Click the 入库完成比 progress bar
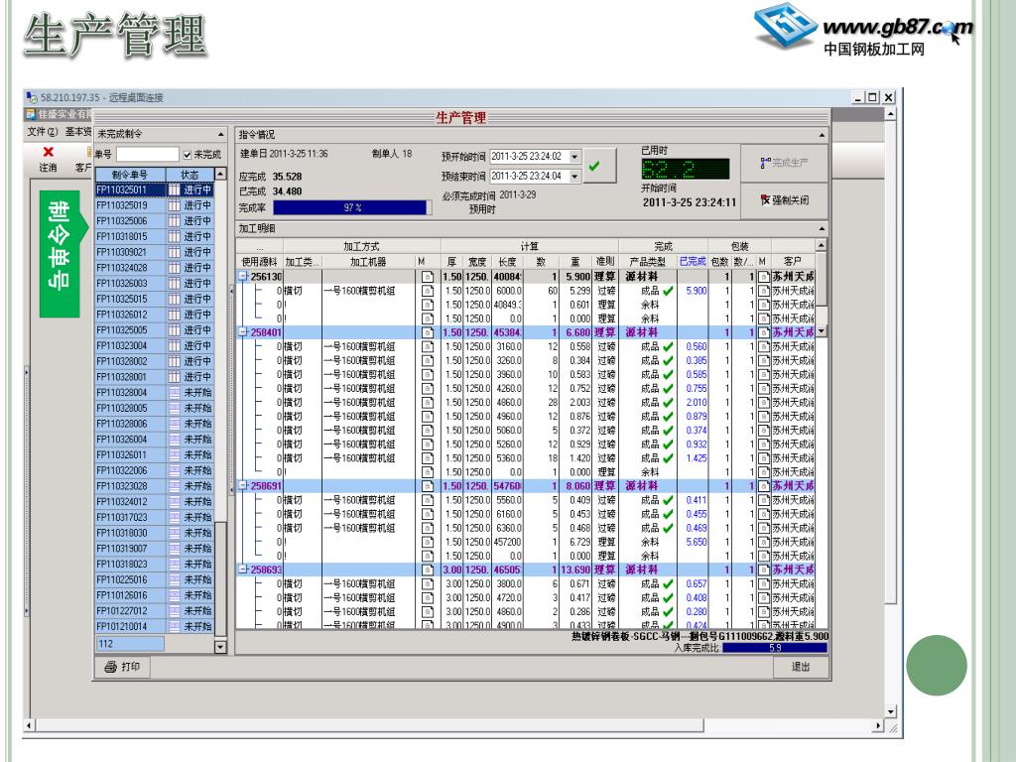 775,648
